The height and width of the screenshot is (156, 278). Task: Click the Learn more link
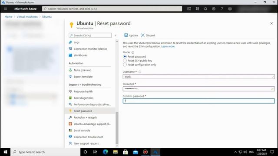point(168,46)
